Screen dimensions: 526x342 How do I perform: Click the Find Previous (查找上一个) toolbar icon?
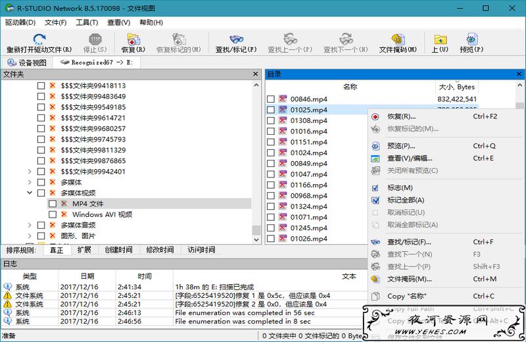(x=290, y=39)
